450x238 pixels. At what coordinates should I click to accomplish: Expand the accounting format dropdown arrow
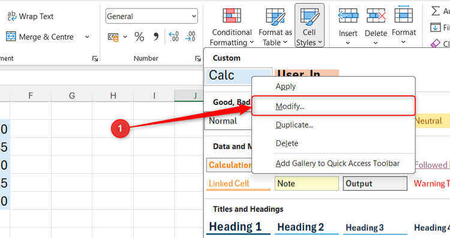coord(125,37)
